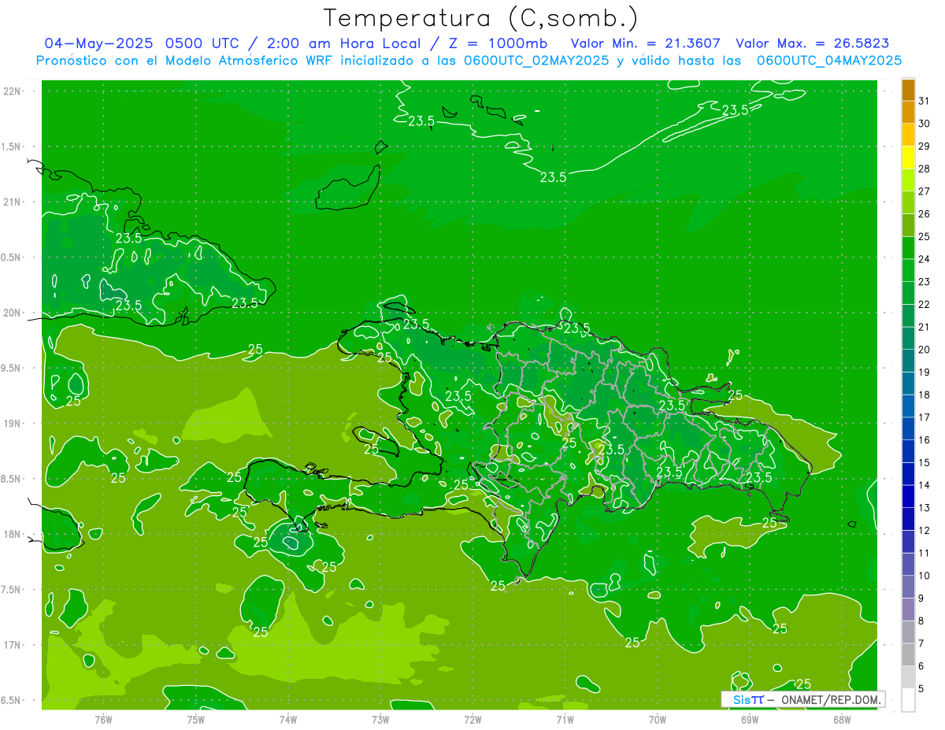The width and height of the screenshot is (945, 730).
Task: Click the color scale label '8'
Action: (x=921, y=621)
